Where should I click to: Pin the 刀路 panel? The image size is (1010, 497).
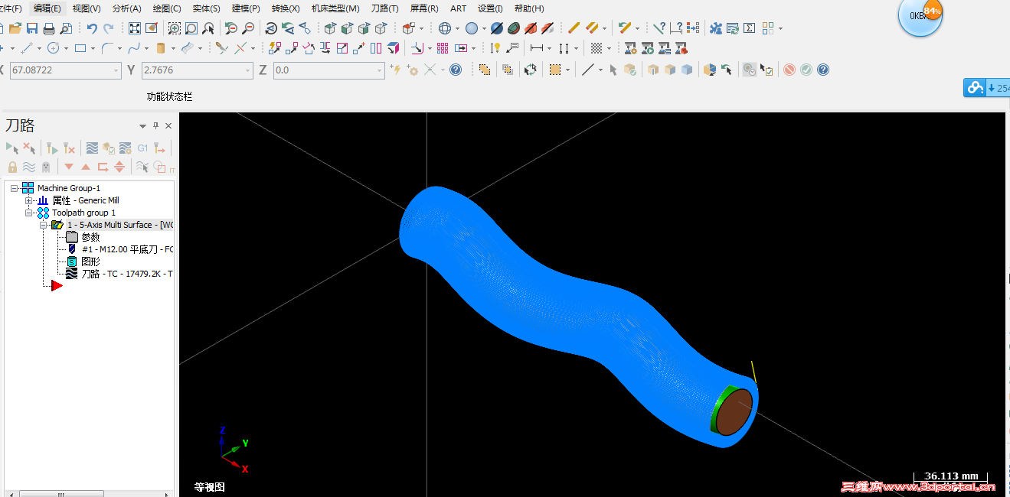156,126
